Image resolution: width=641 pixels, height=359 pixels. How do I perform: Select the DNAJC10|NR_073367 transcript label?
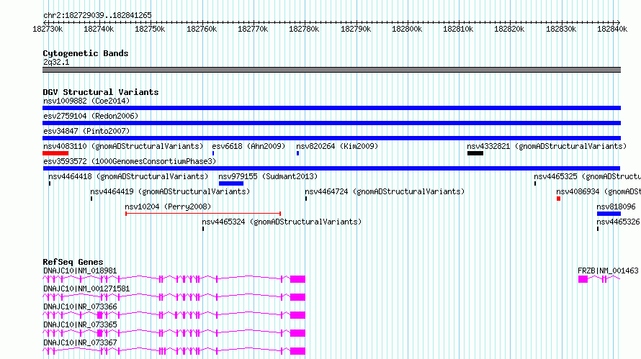click(80, 342)
